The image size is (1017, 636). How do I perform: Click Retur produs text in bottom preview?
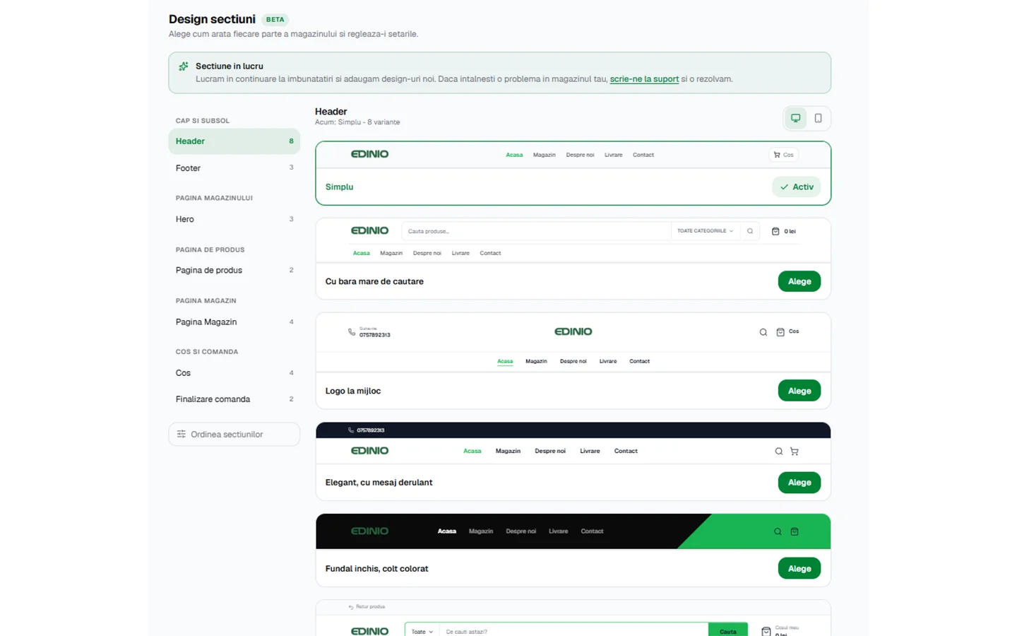(371, 607)
